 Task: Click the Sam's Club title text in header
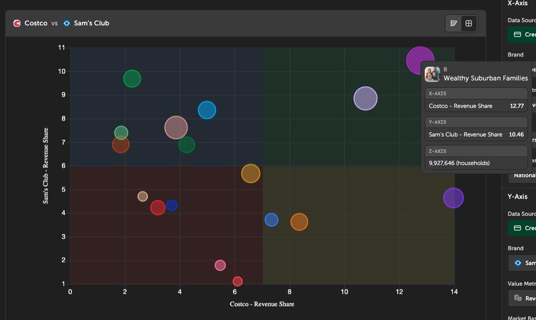[x=92, y=23]
